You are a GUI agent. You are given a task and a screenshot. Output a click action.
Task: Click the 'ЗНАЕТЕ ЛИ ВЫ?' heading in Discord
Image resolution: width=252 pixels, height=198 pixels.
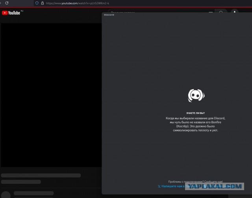195,113
